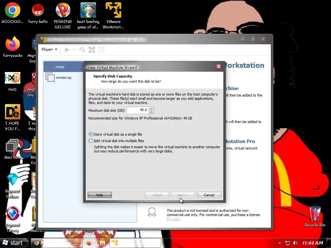Launch the Bejeweled Twist desktop icon
The width and height of the screenshot is (331, 248).
[13, 220]
